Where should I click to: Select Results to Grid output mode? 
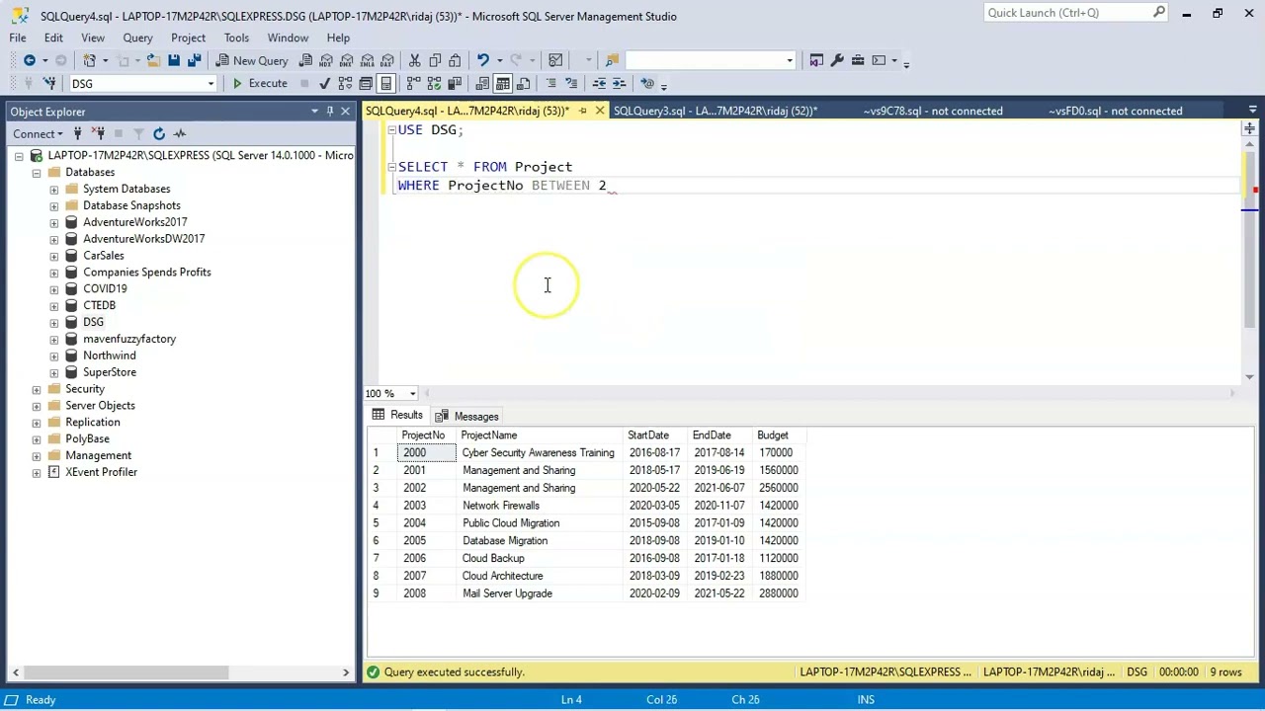503,84
